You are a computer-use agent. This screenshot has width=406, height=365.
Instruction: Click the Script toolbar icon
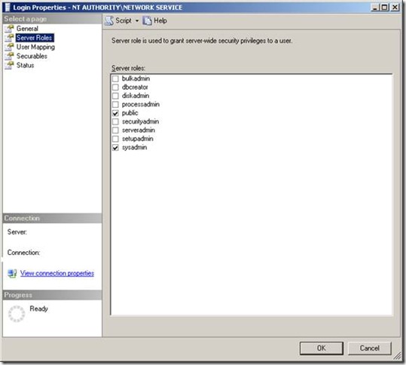click(x=109, y=21)
